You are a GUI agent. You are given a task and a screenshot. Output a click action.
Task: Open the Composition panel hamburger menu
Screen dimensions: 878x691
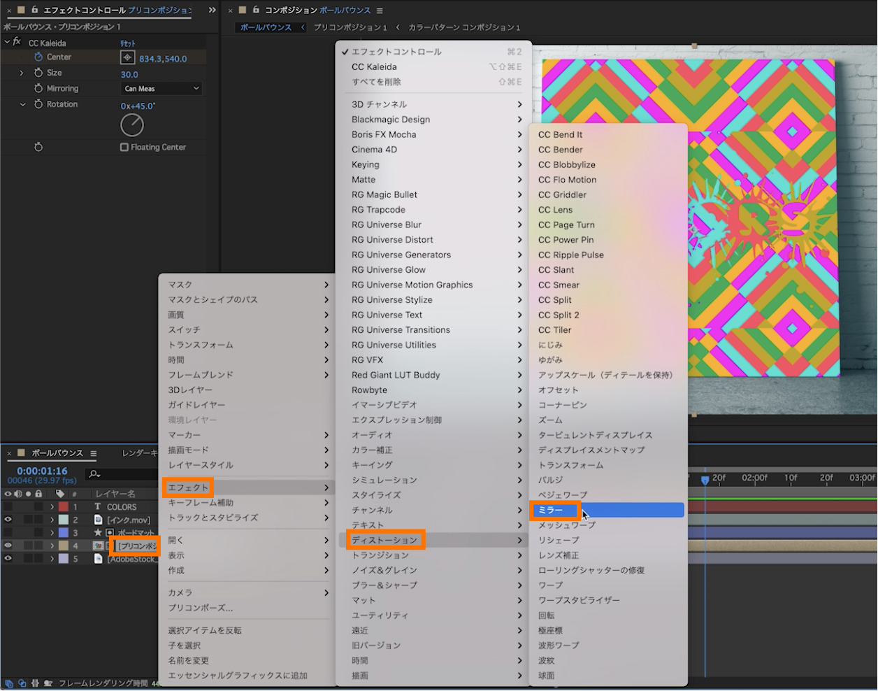(380, 10)
